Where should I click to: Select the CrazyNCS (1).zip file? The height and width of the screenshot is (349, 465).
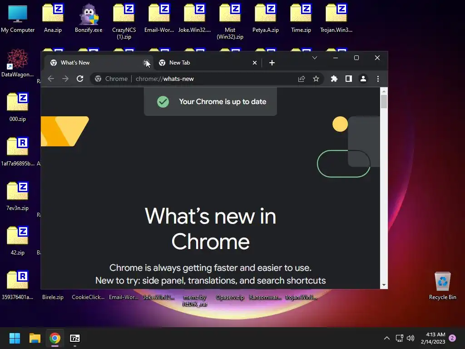point(124,21)
